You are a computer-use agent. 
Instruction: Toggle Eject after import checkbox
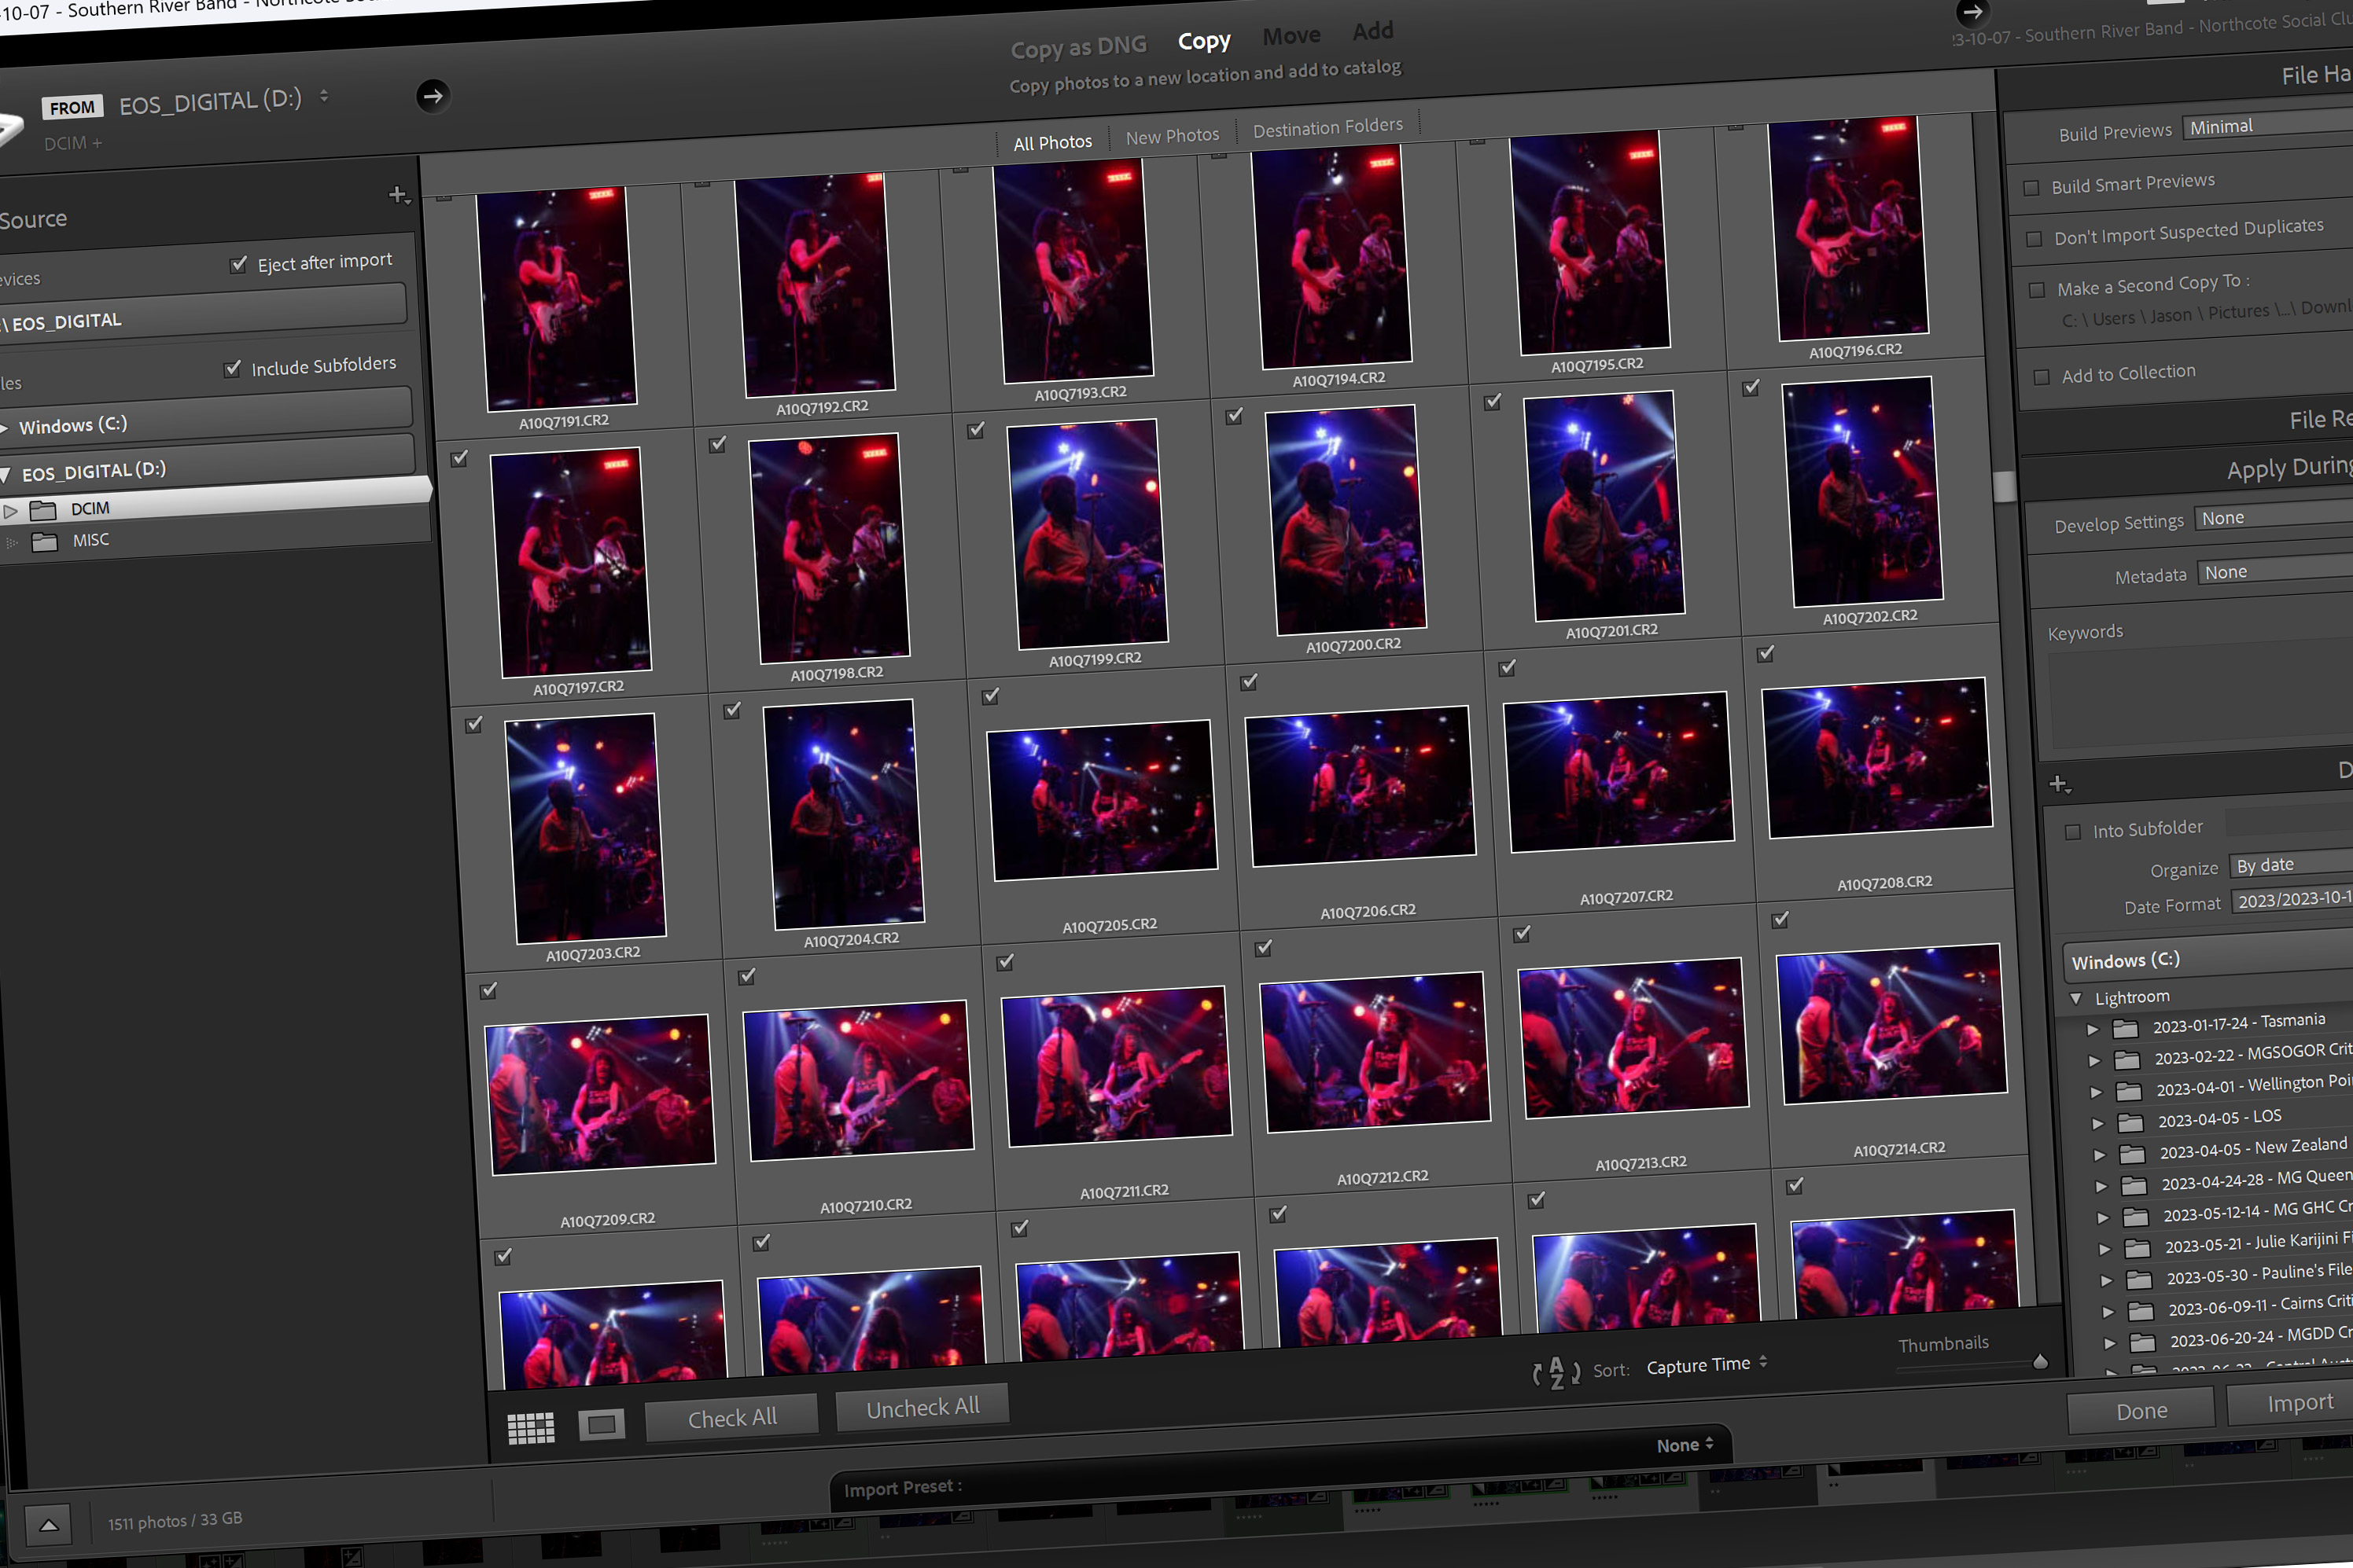(x=238, y=265)
